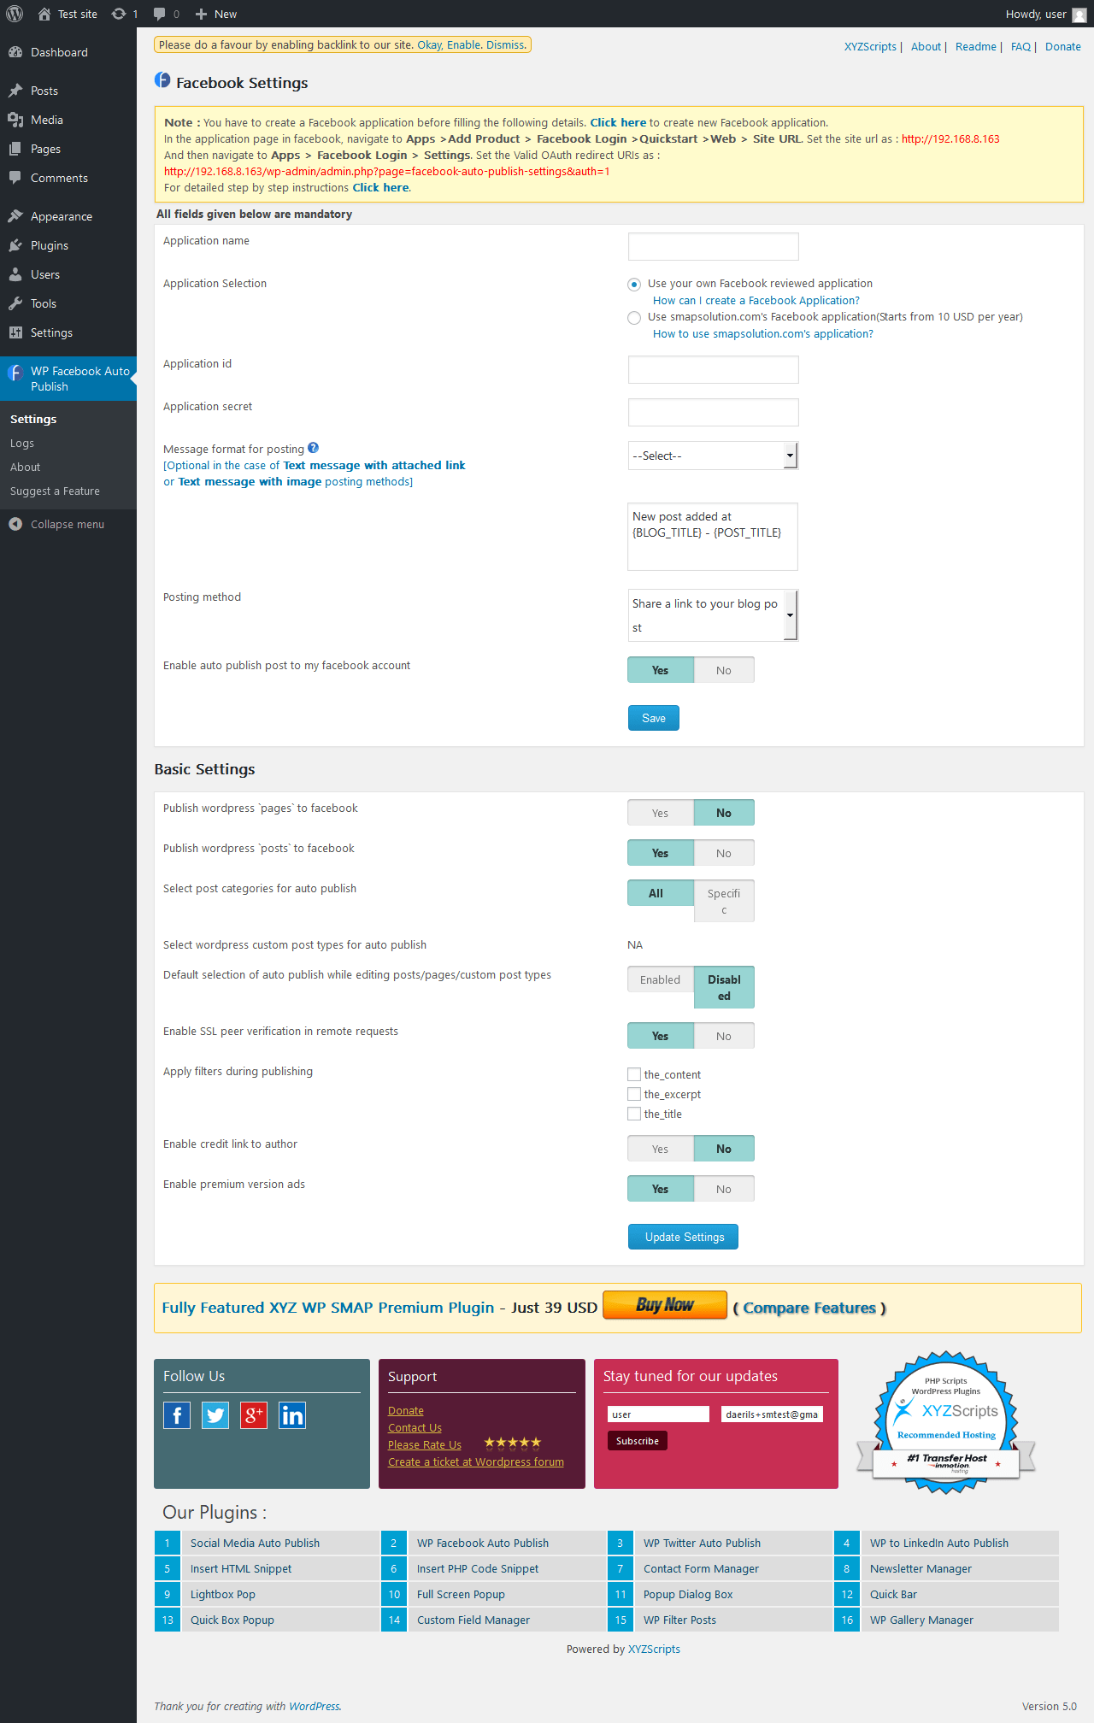Focus the Application secret field
Image resolution: width=1094 pixels, height=1723 pixels.
(713, 412)
